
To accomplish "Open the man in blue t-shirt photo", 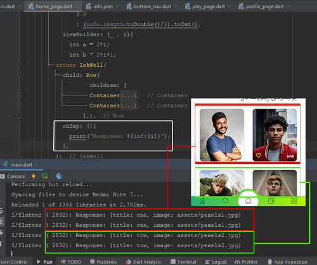I will tap(222, 135).
